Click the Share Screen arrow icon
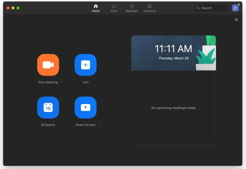 pyautogui.click(x=85, y=108)
